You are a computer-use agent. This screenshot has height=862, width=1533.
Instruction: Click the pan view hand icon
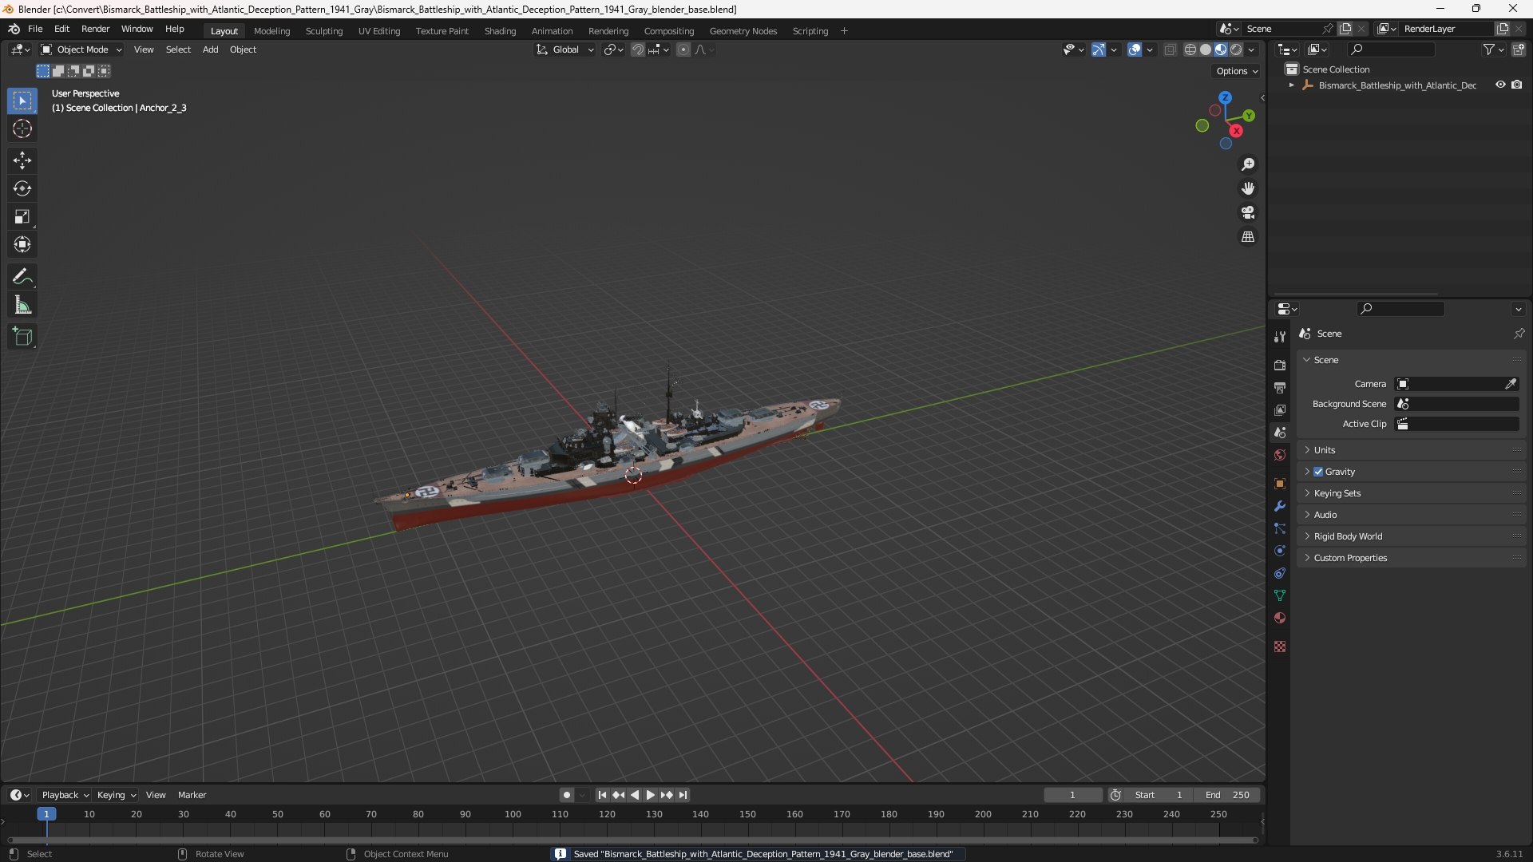coord(1248,188)
